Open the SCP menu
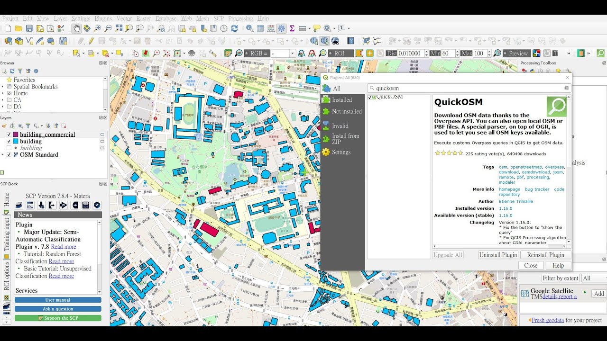Image resolution: width=607 pixels, height=341 pixels. tap(218, 18)
